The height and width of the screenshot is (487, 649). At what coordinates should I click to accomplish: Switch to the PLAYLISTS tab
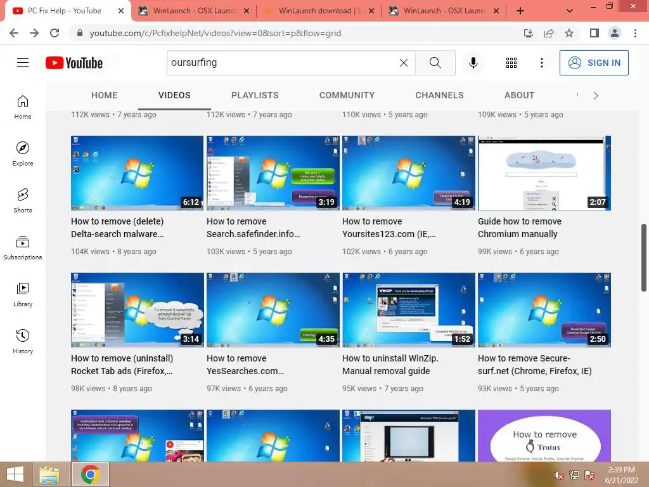click(x=255, y=95)
